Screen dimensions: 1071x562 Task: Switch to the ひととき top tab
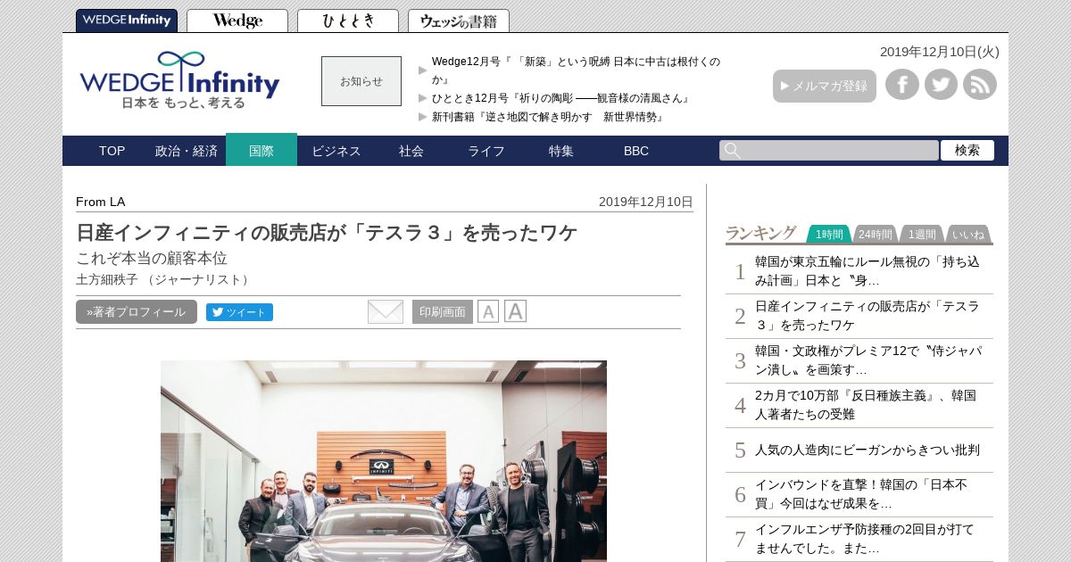click(348, 21)
